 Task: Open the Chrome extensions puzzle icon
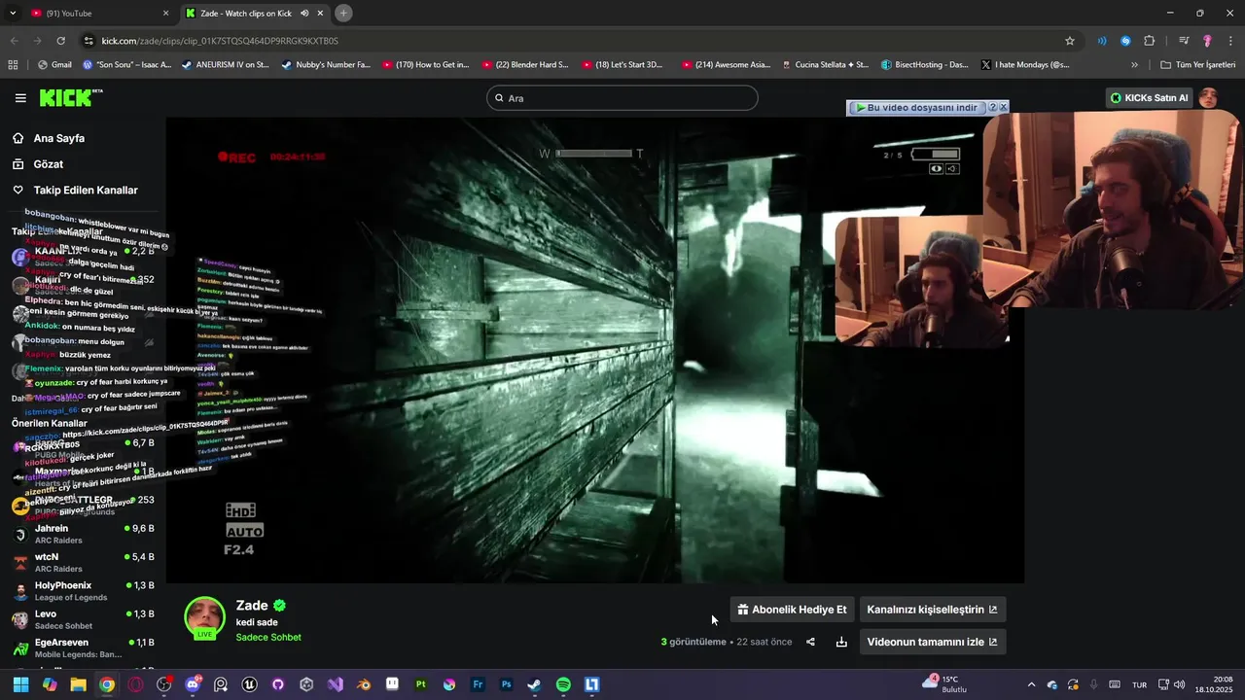coord(1149,41)
